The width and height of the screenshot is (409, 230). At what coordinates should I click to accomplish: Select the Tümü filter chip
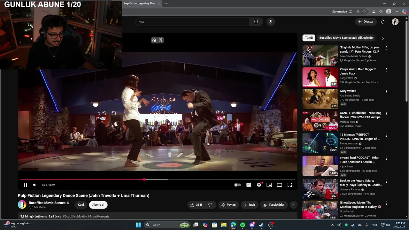click(x=309, y=38)
